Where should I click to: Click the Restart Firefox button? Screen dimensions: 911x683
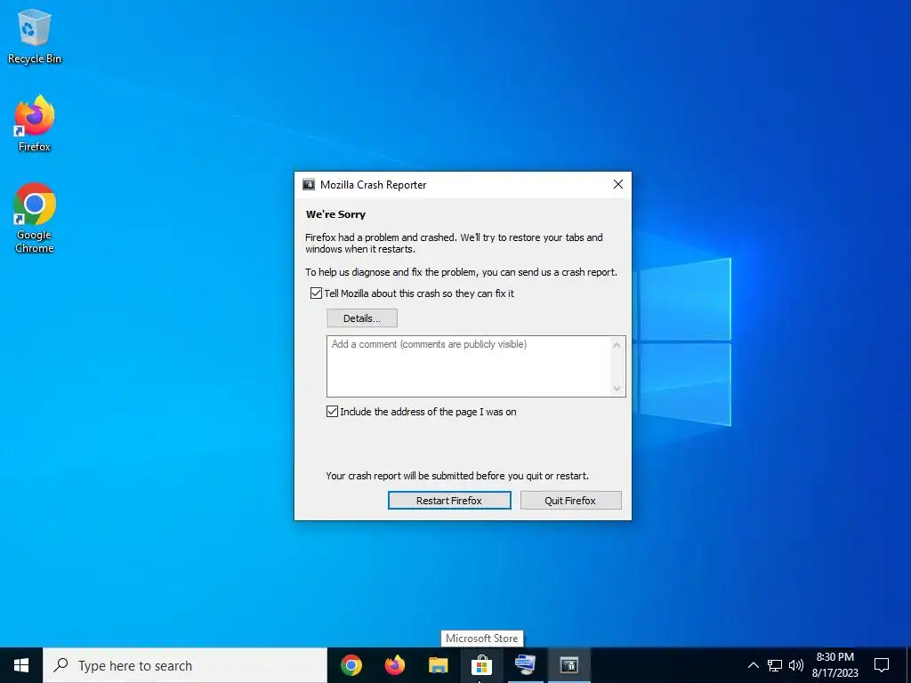449,501
